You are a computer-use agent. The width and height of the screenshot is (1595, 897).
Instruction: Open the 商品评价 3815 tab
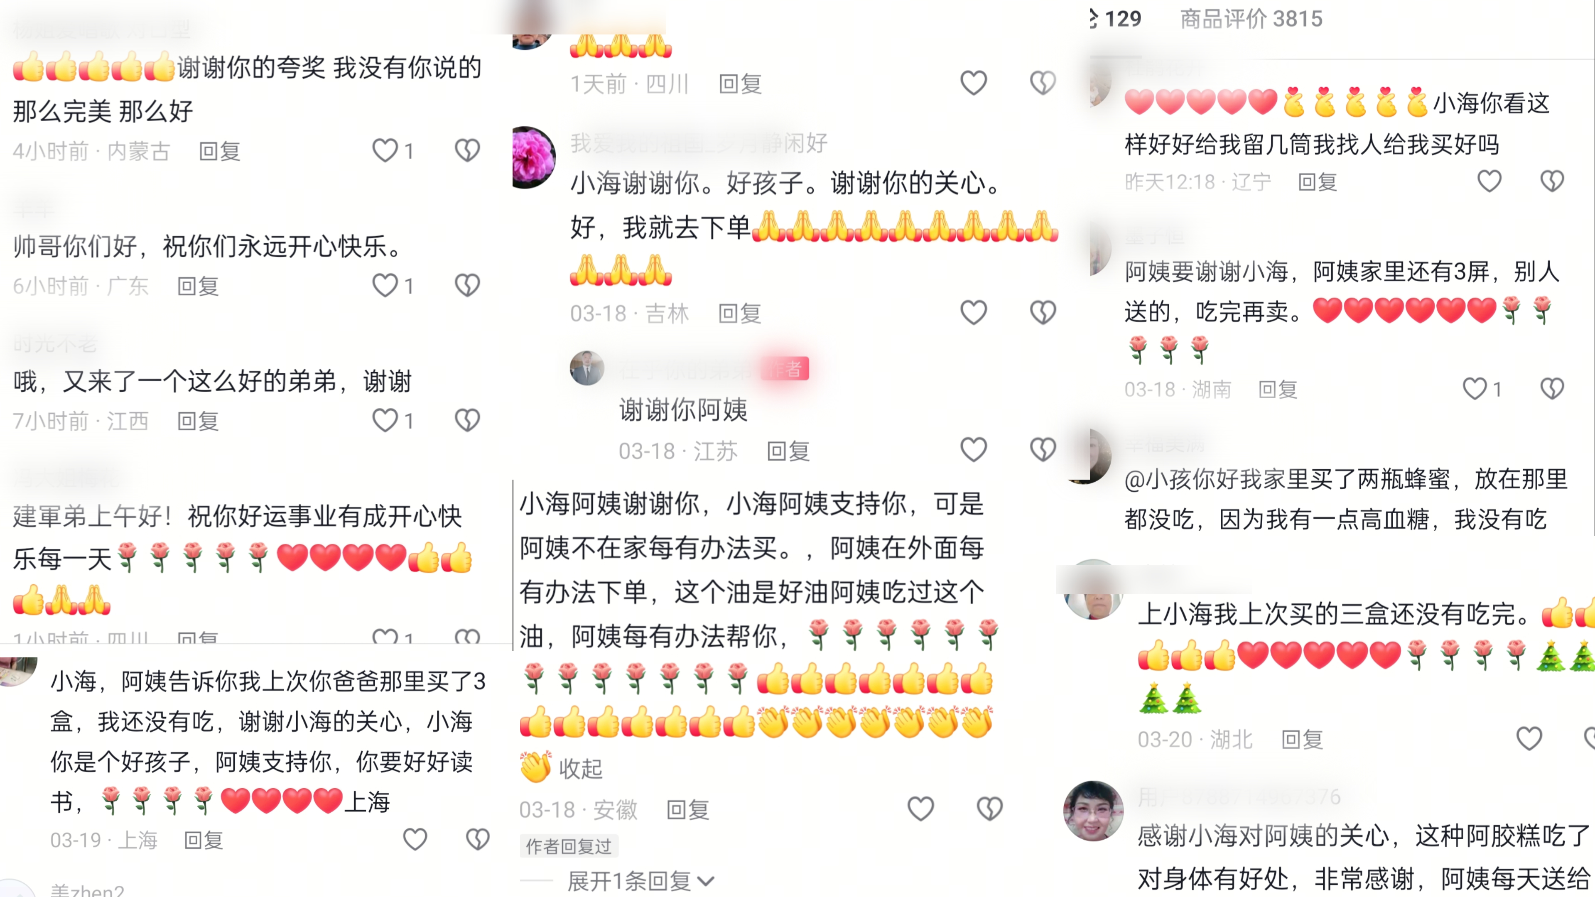point(1251,19)
